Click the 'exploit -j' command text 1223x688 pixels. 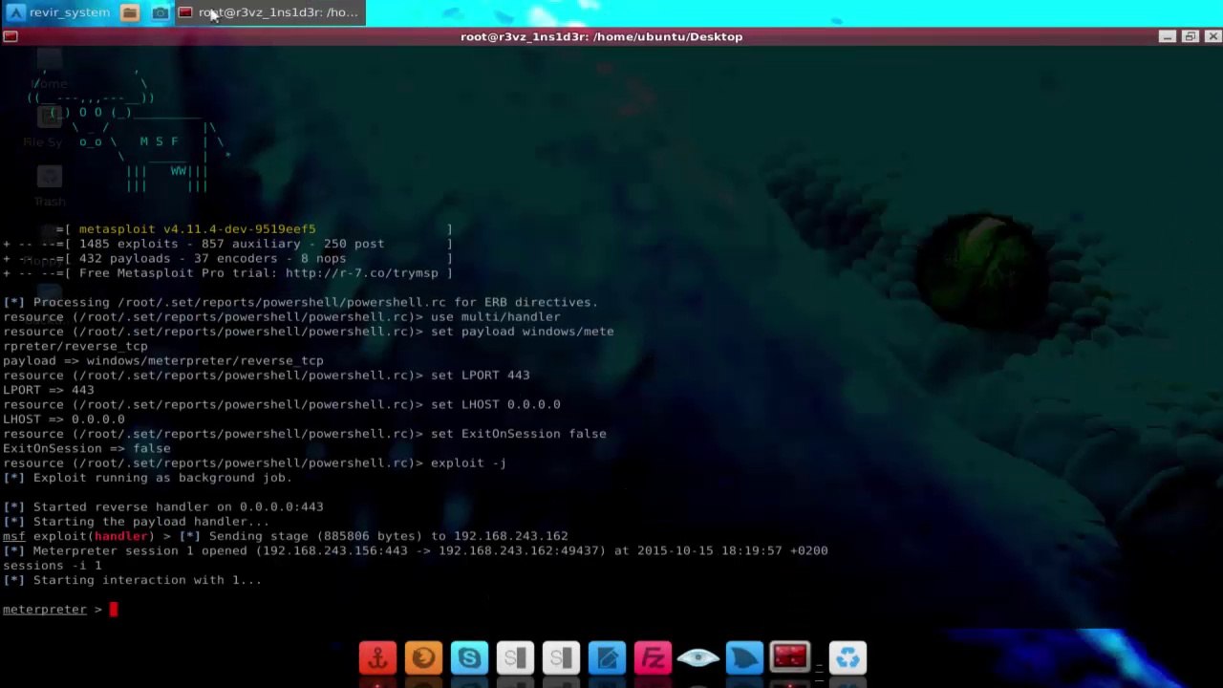(x=468, y=462)
